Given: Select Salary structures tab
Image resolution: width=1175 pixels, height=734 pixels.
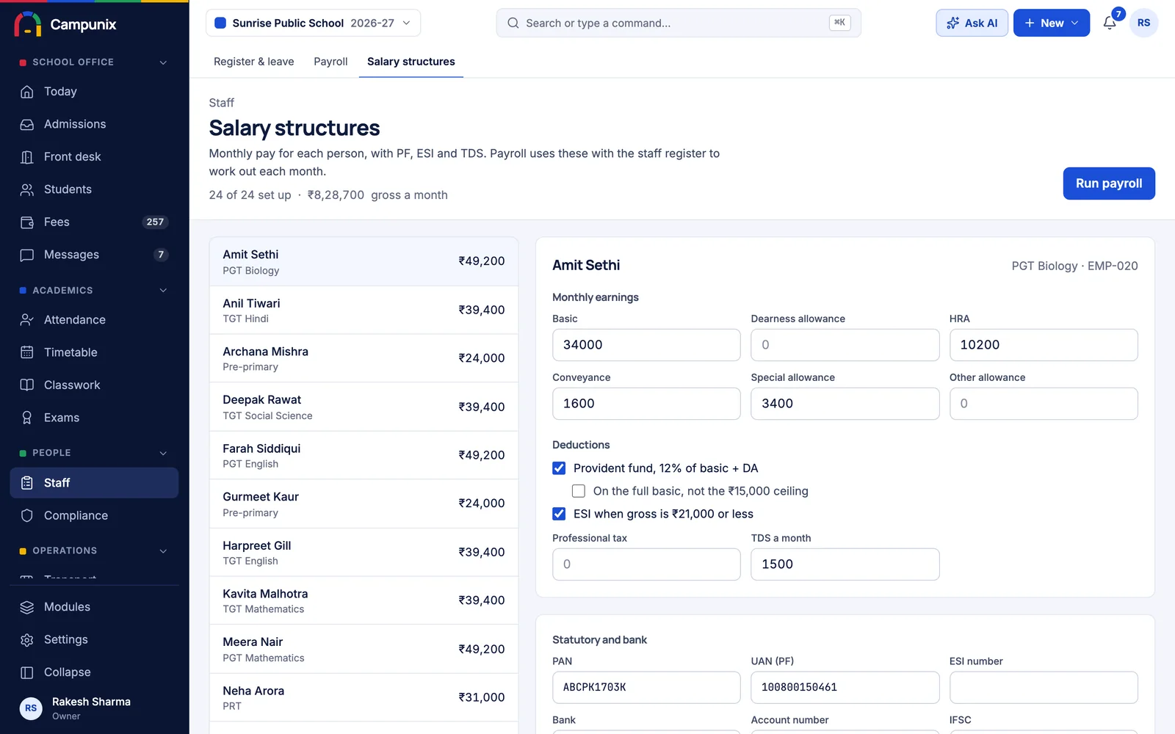Looking at the screenshot, I should click(x=411, y=62).
